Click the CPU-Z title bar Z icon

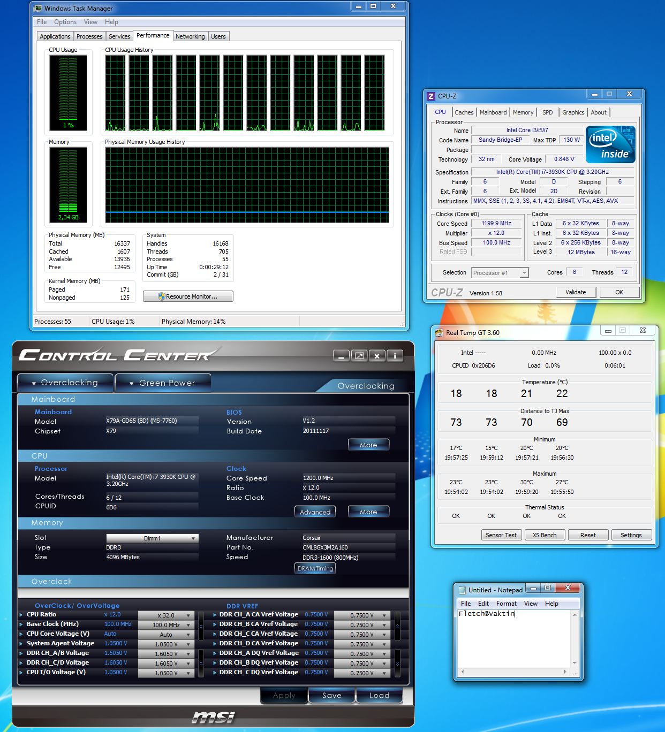click(x=431, y=96)
